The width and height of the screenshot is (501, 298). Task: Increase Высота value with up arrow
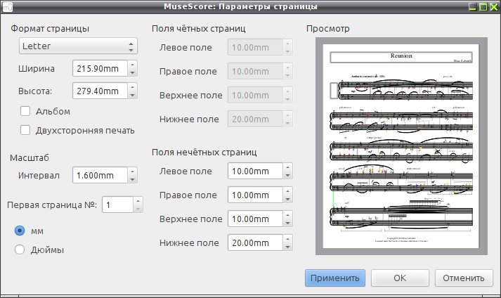pyautogui.click(x=132, y=86)
